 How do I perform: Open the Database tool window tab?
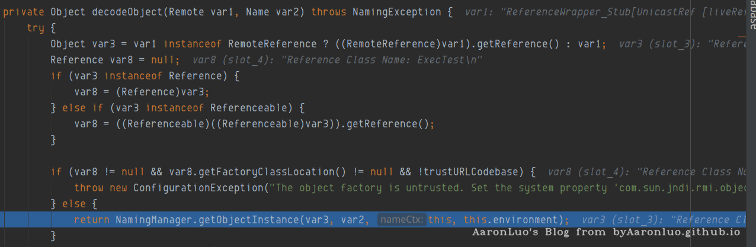coord(751,16)
